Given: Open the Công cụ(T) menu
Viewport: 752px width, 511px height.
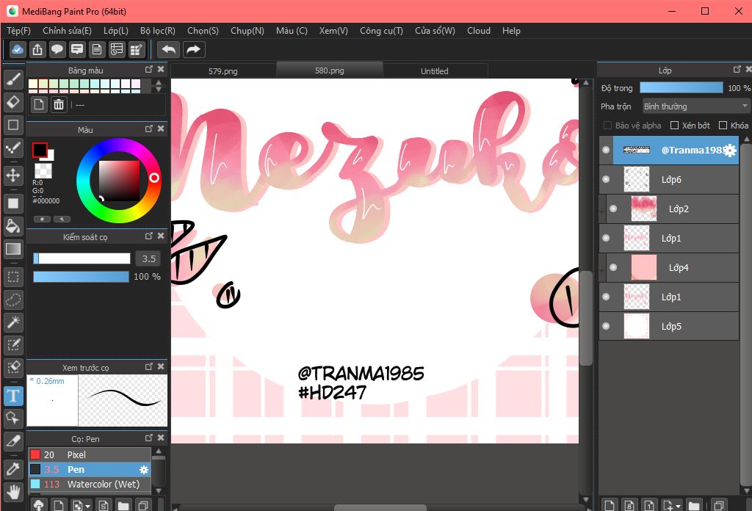Looking at the screenshot, I should point(381,31).
